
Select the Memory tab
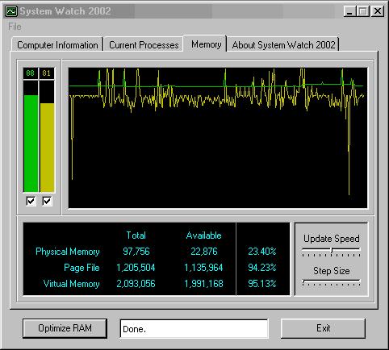[x=206, y=44]
